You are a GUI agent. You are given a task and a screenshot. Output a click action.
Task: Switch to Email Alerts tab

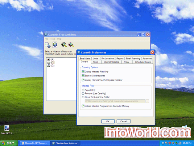pos(85,58)
